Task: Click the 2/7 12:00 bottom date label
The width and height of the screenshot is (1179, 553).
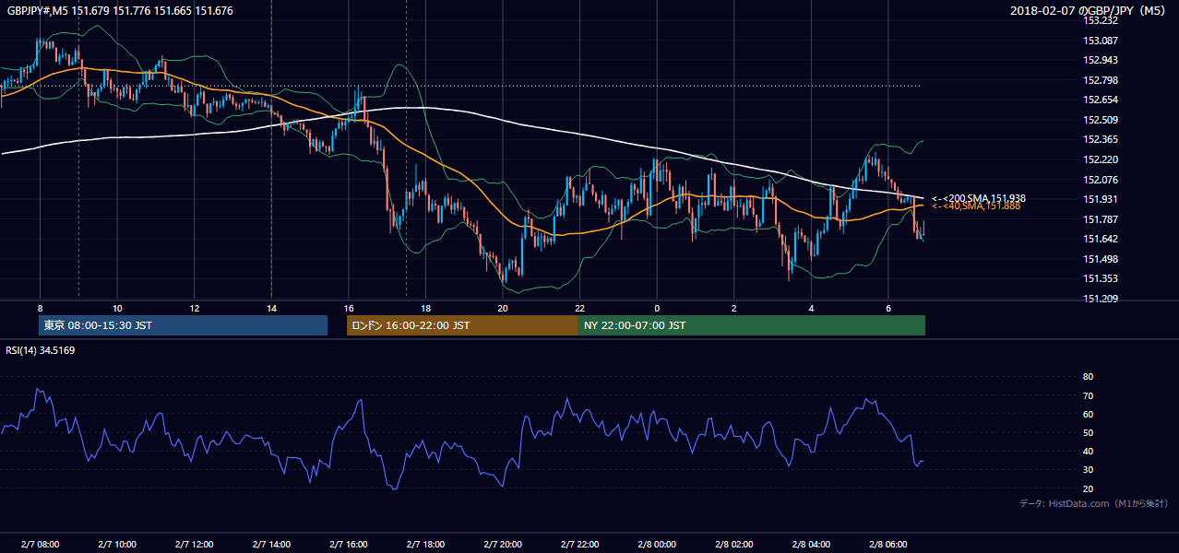Action: pos(195,545)
